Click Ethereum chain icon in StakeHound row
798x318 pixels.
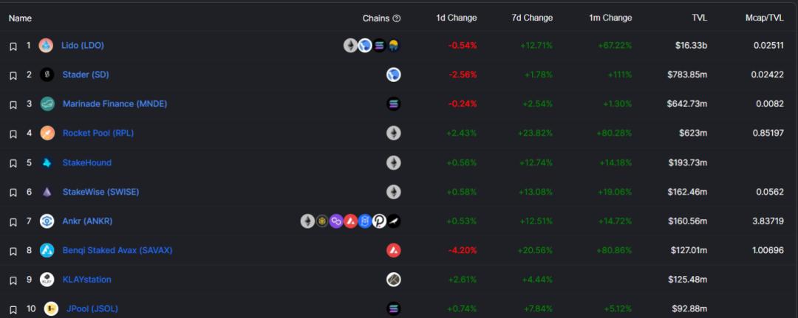click(394, 162)
